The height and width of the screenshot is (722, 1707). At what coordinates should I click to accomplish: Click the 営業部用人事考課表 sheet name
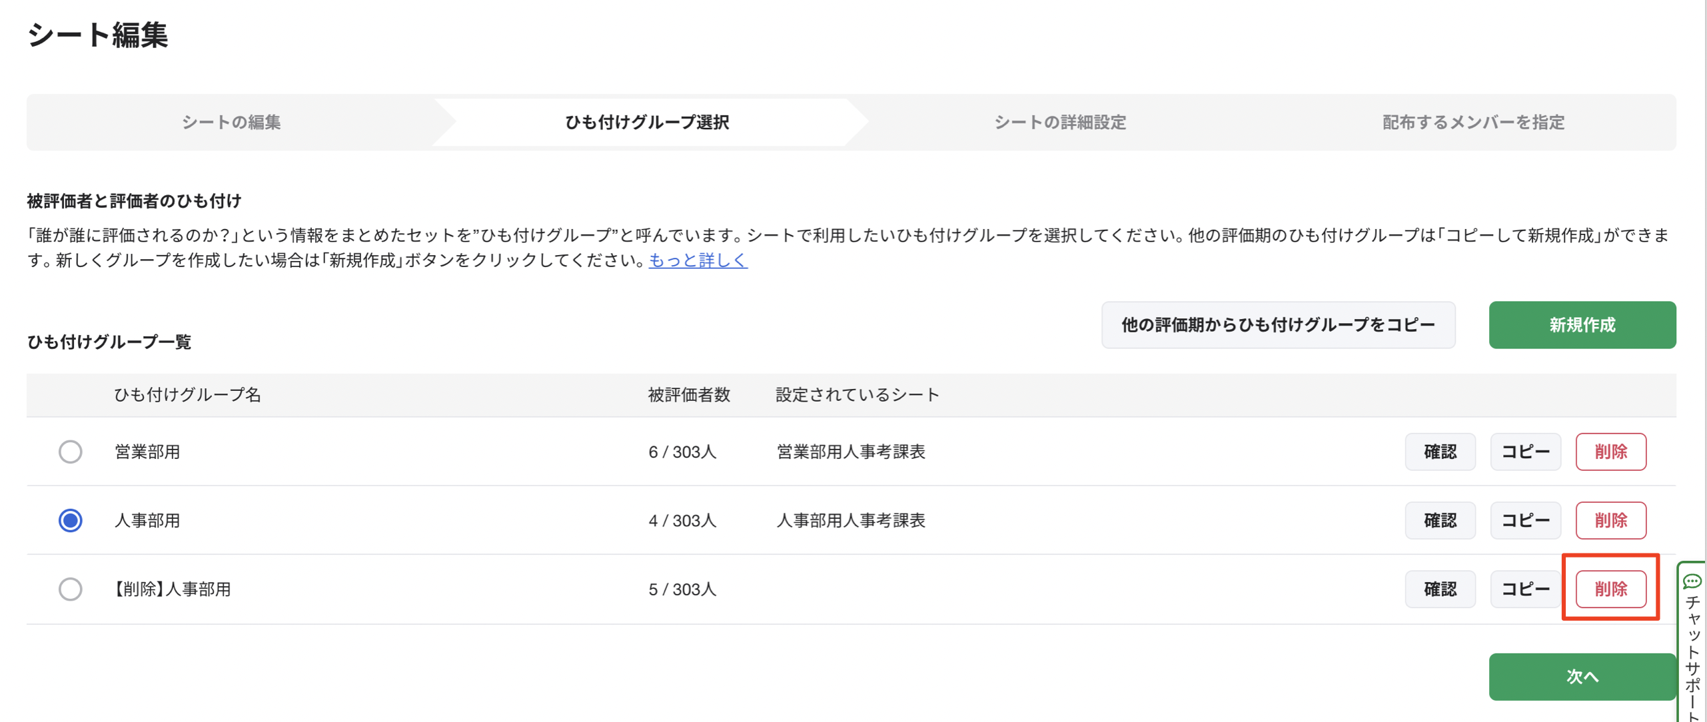(851, 452)
